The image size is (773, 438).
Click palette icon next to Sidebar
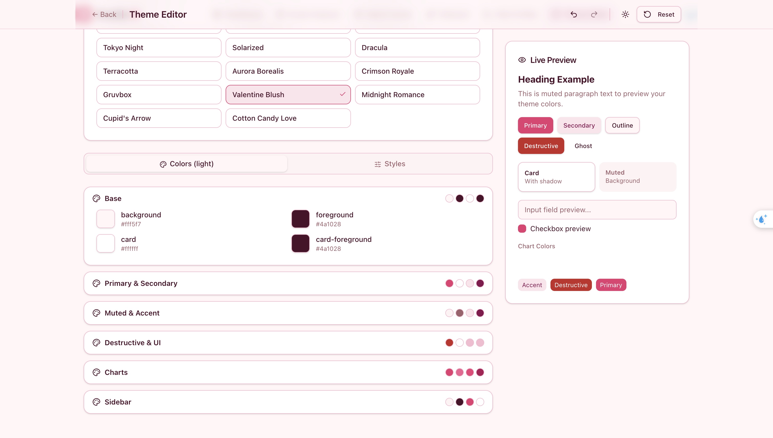96,402
